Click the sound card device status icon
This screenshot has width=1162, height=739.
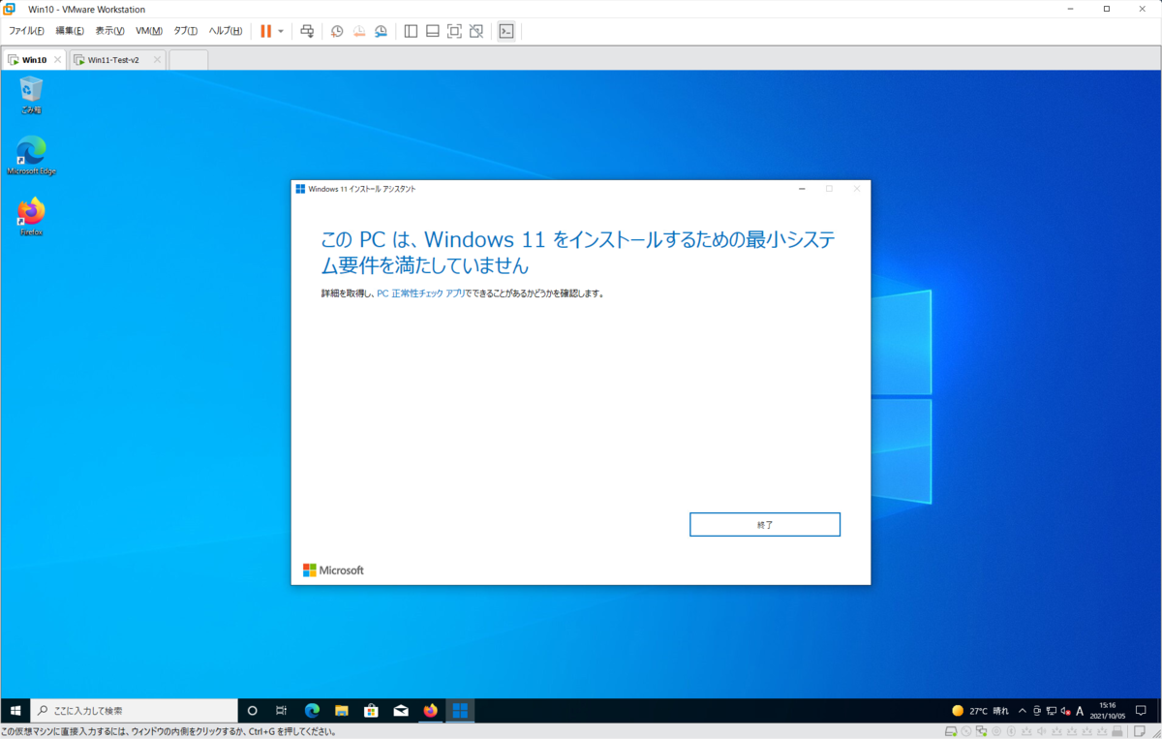pyautogui.click(x=1041, y=731)
